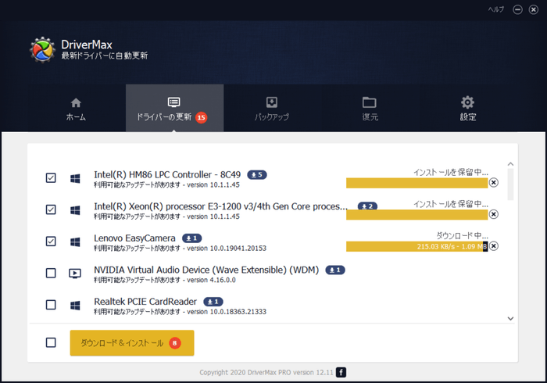Viewport: 547px width, 383px height.
Task: Click the download badge on Realtek CardReader
Action: 213,302
